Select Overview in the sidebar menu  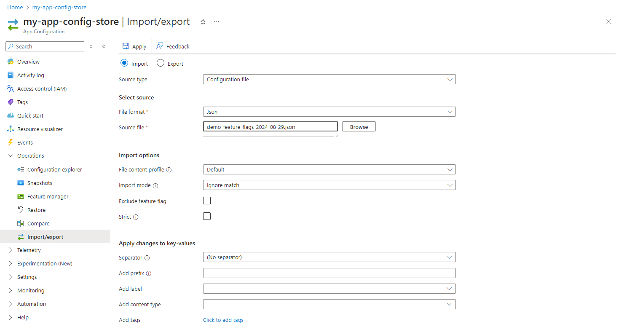pos(28,61)
